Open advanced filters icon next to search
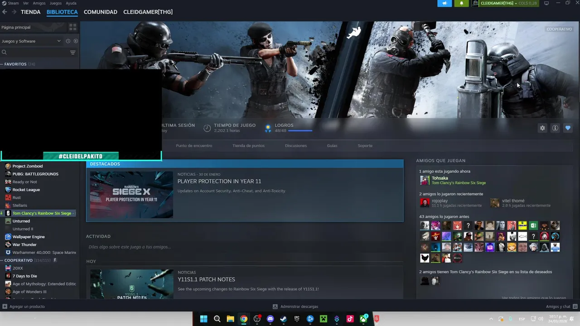This screenshot has width=580, height=326. (72, 53)
